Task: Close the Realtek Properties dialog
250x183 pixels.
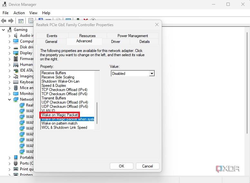Action: 157,25
